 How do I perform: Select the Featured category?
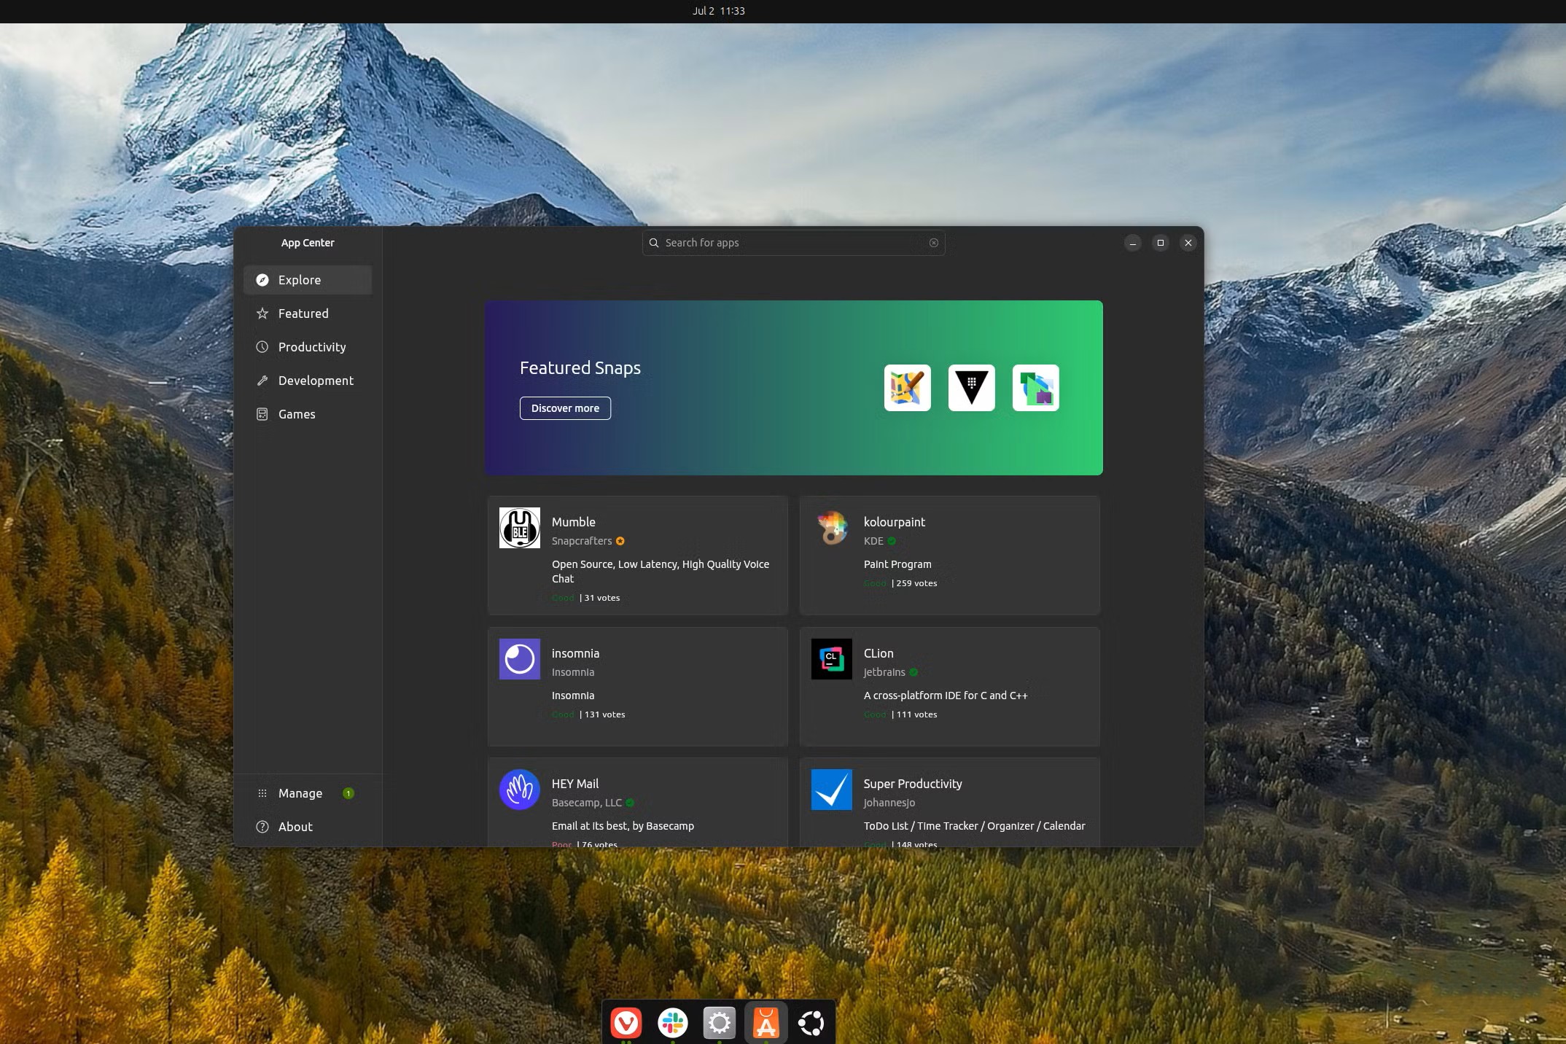303,313
